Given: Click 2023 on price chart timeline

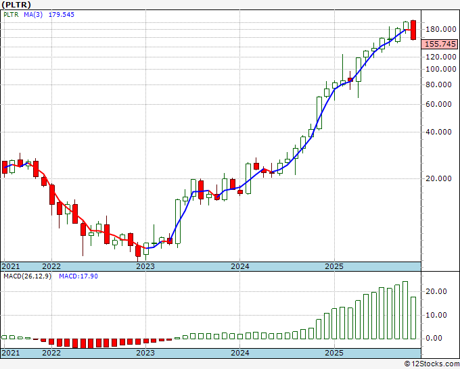Looking at the screenshot, I should click(145, 266).
